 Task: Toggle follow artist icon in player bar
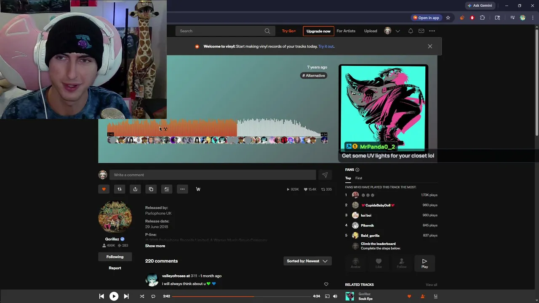423,296
